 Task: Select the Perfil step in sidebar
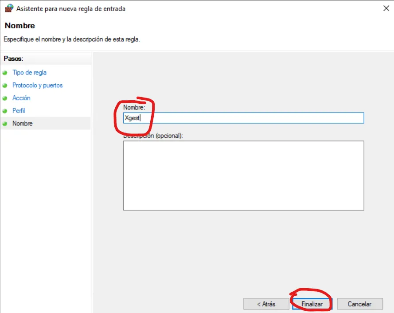[x=19, y=111]
